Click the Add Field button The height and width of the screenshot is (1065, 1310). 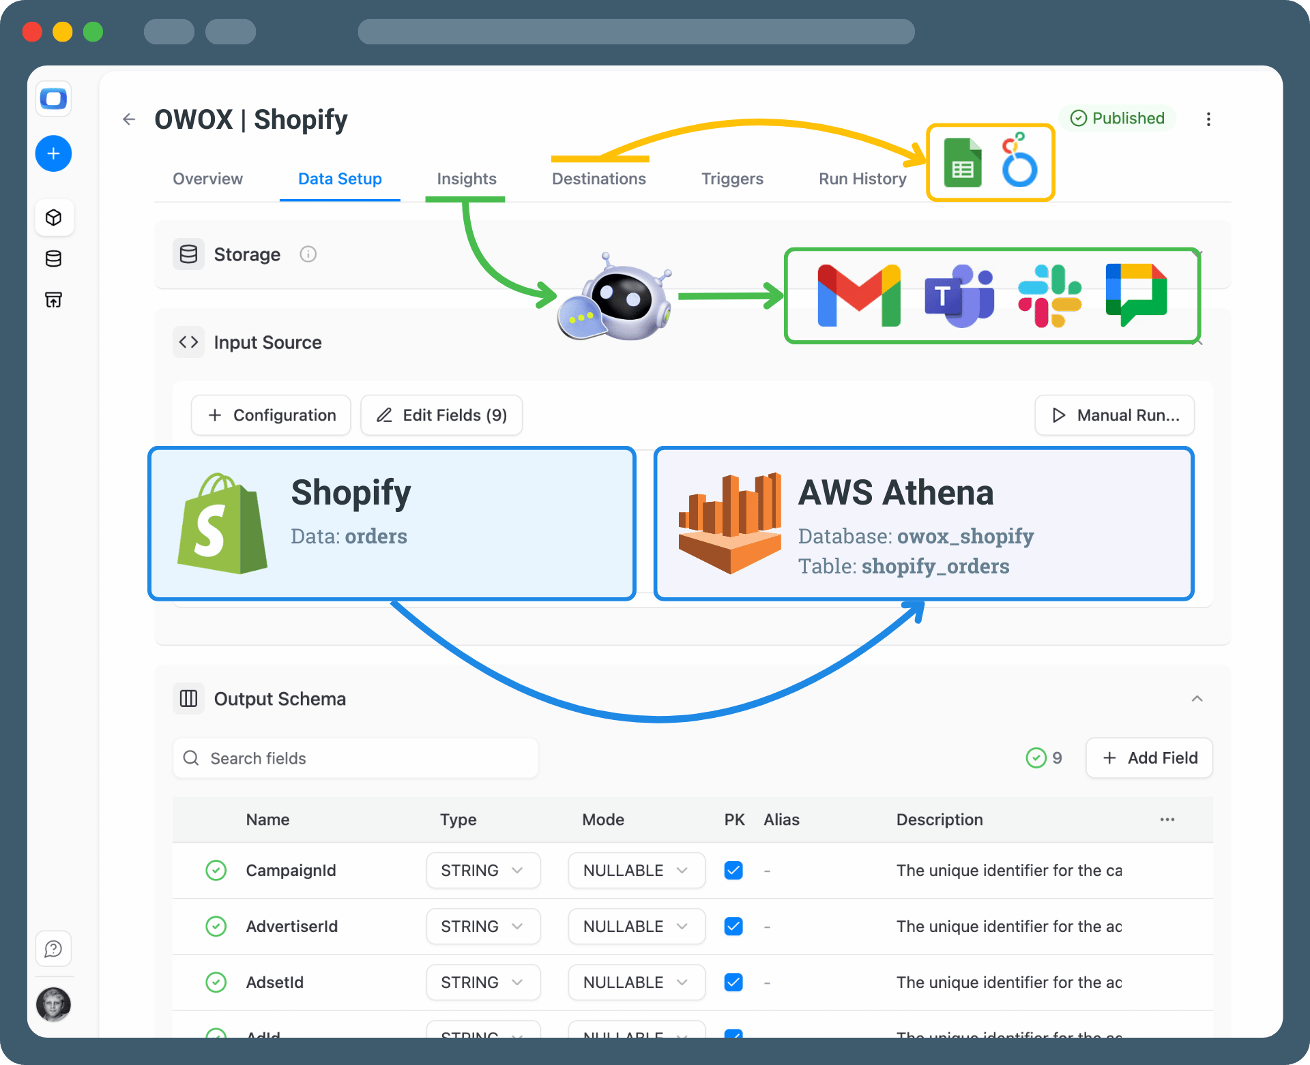[1149, 758]
